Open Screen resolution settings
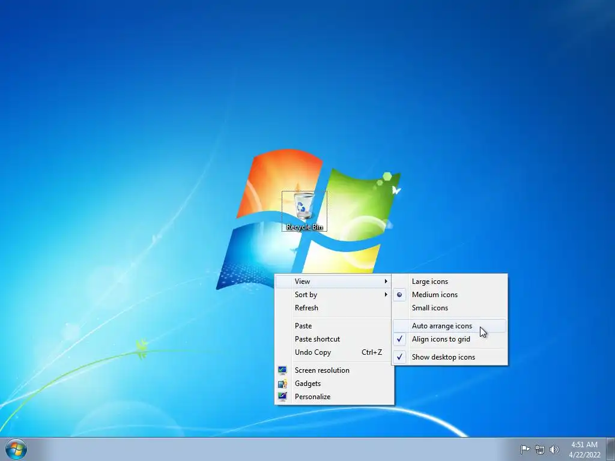 click(x=334, y=370)
